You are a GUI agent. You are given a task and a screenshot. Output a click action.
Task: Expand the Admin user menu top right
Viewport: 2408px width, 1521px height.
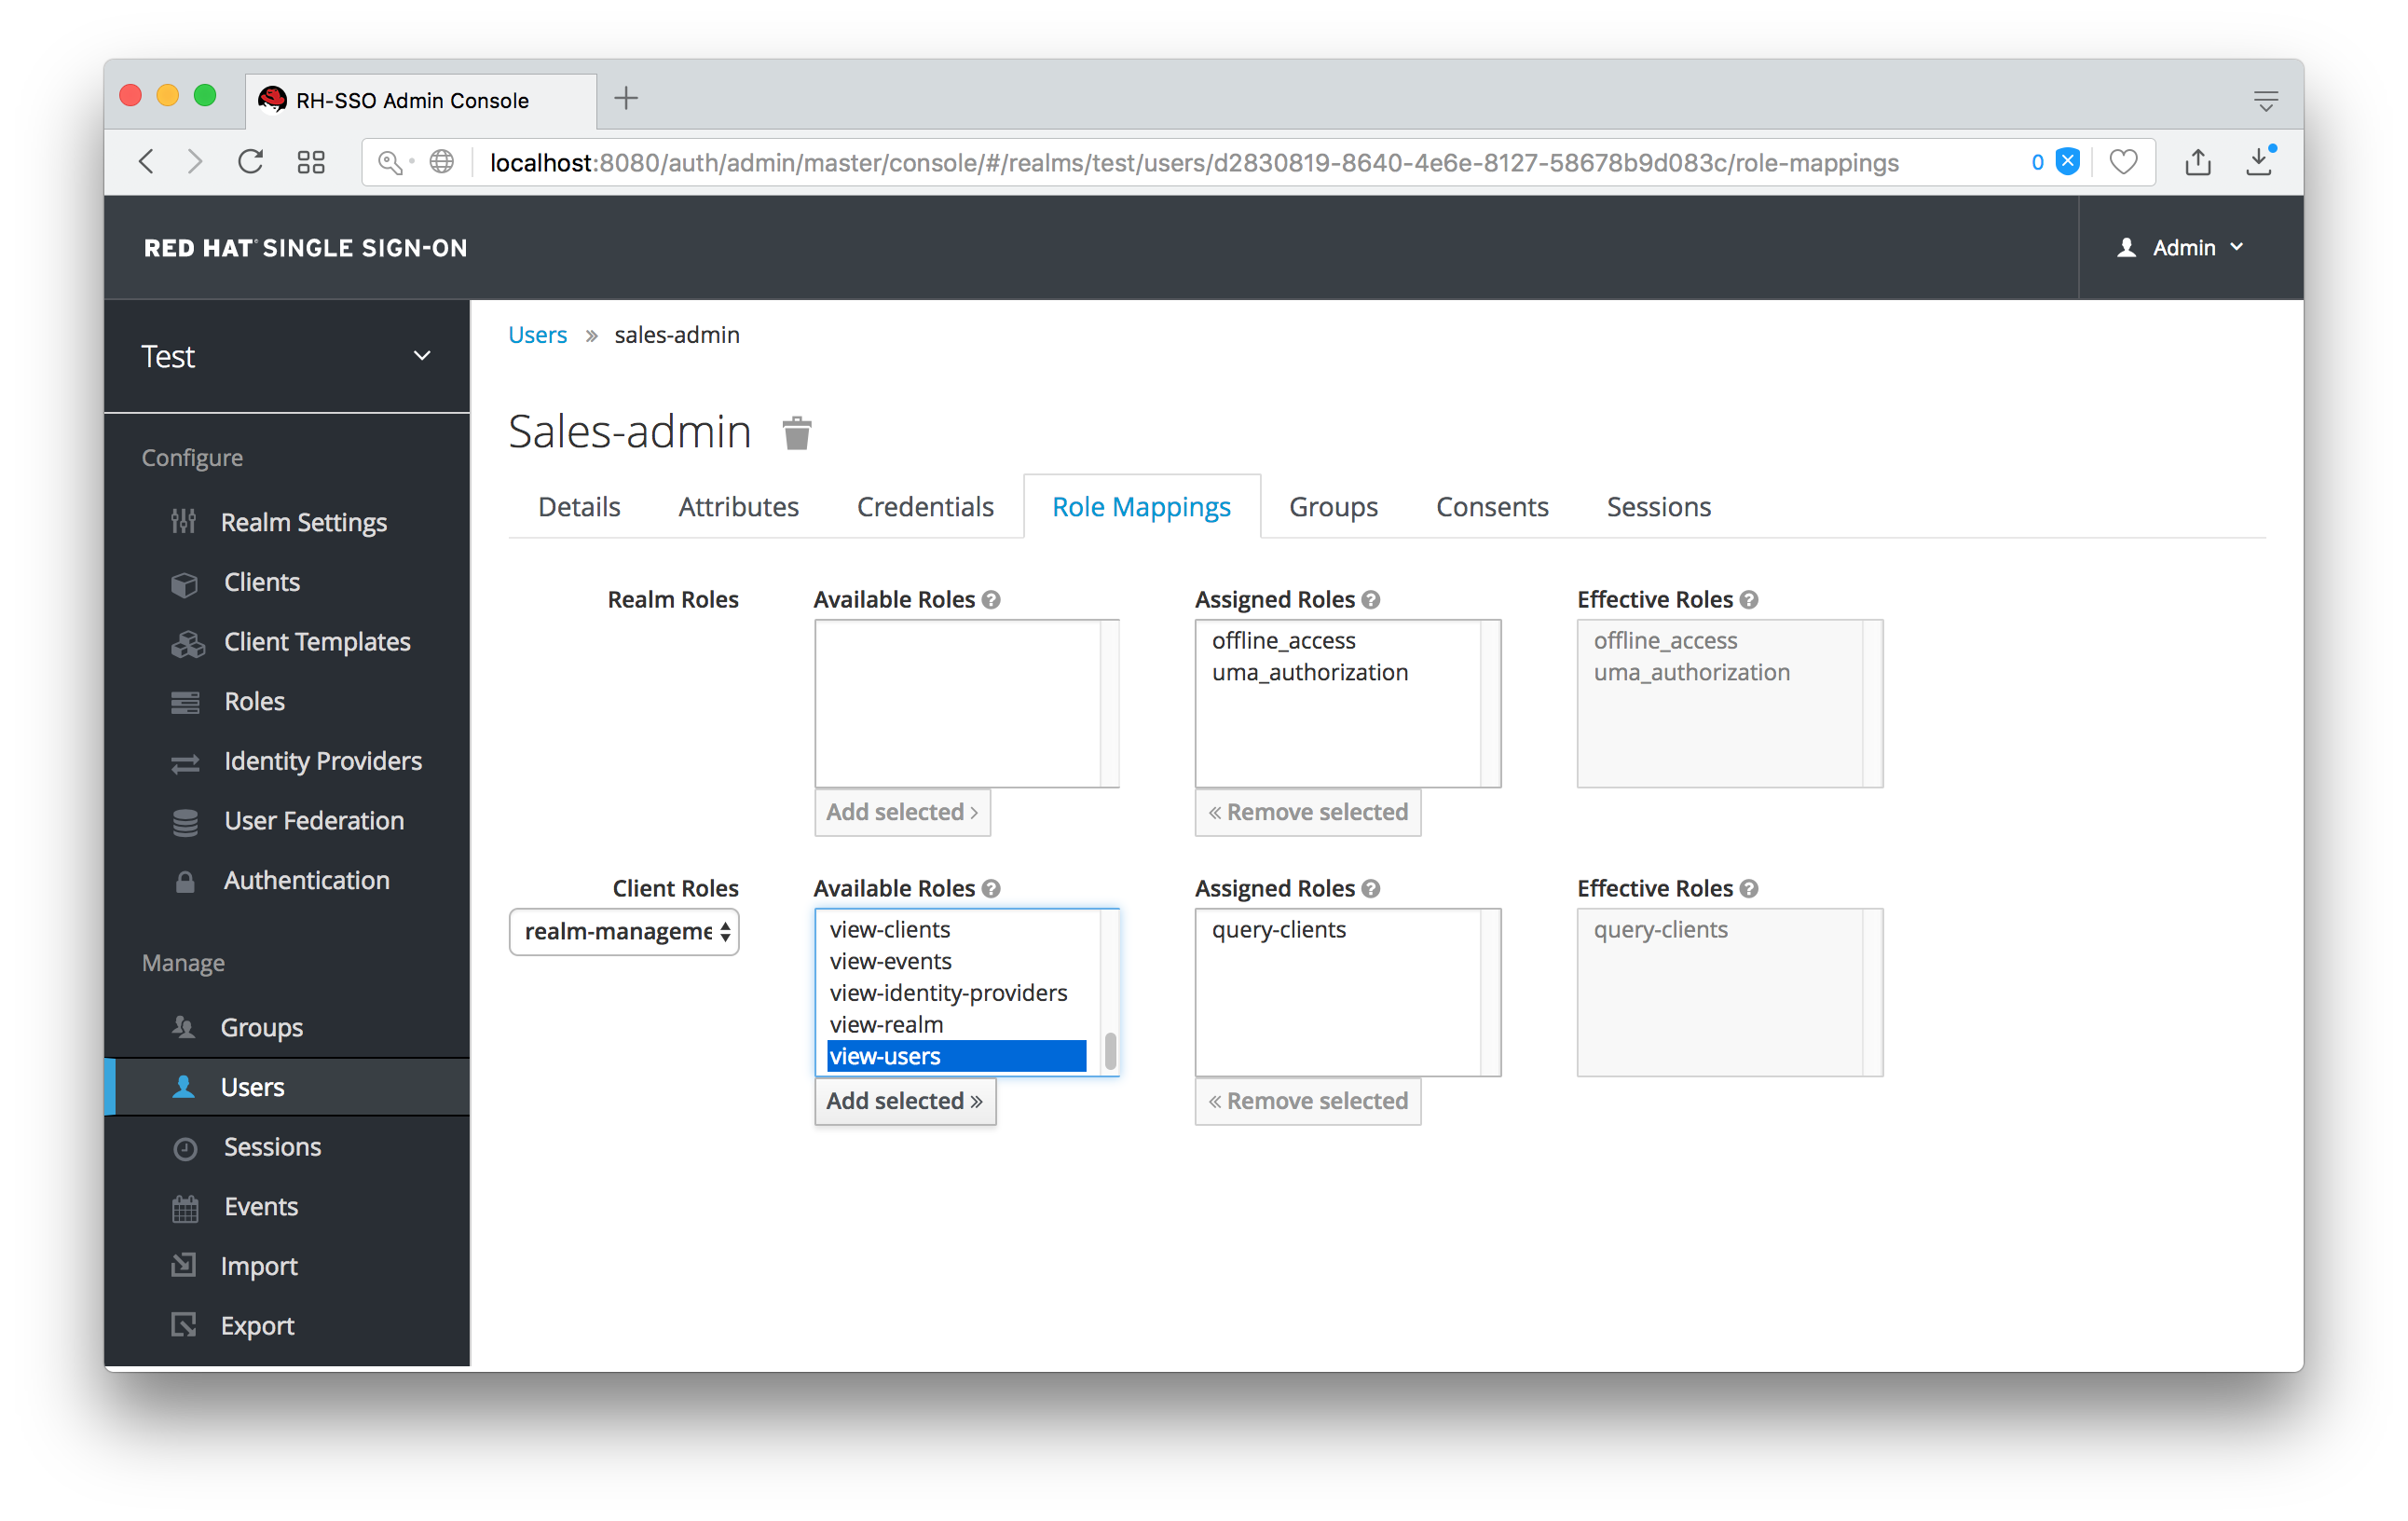point(2185,247)
